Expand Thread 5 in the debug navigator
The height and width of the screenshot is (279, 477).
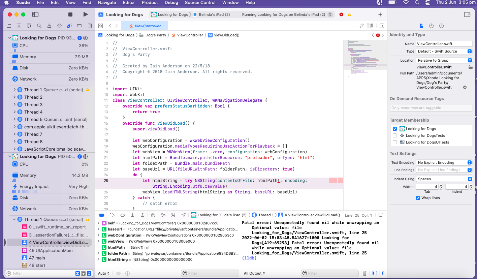tap(14, 119)
